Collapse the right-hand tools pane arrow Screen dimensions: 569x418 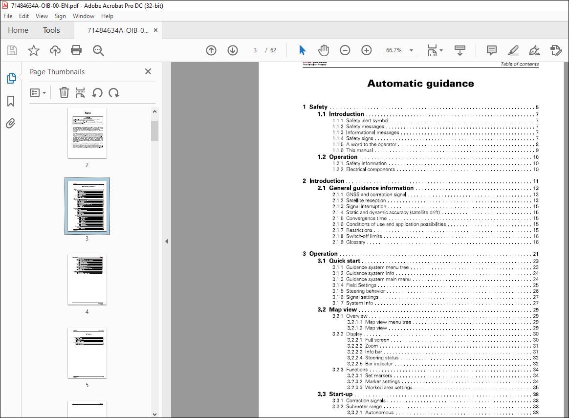click(x=167, y=241)
